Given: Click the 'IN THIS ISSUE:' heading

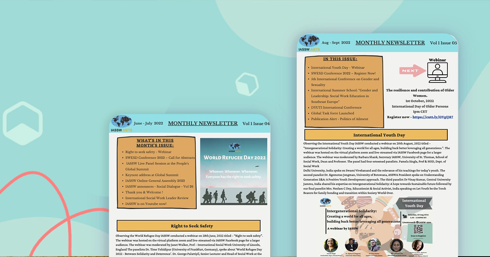Looking at the screenshot, I should point(340,59).
